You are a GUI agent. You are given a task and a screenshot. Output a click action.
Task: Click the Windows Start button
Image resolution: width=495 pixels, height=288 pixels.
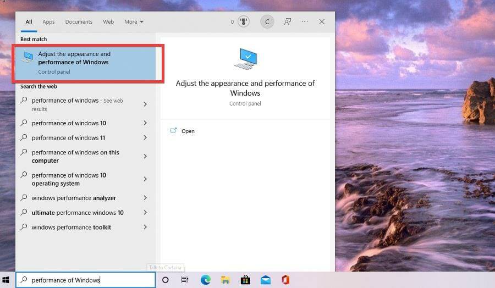tap(7, 280)
